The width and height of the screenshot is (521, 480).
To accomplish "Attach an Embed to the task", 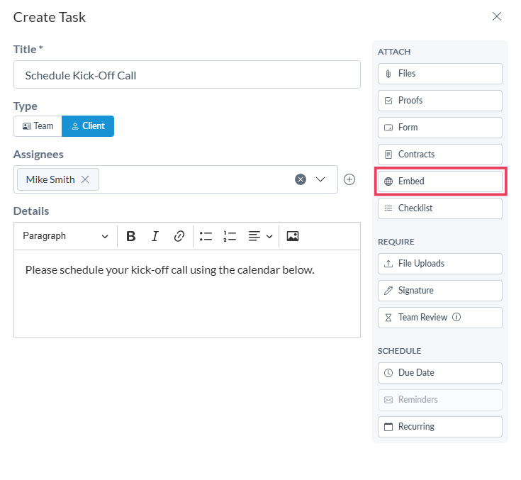I will (x=439, y=182).
